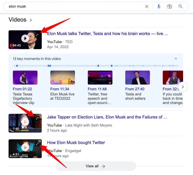Image resolution: width=193 pixels, height=175 pixels.
Task: Click the blue magnifier search button
Action: click(x=181, y=6)
